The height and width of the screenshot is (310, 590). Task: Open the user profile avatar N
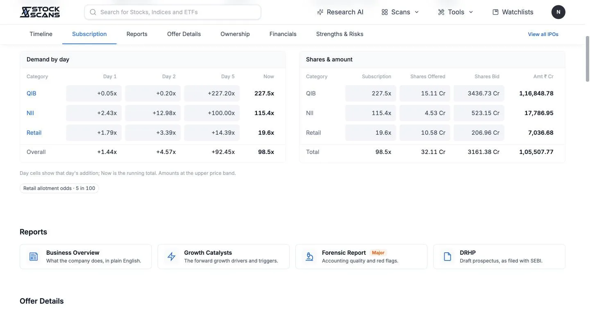tap(558, 12)
